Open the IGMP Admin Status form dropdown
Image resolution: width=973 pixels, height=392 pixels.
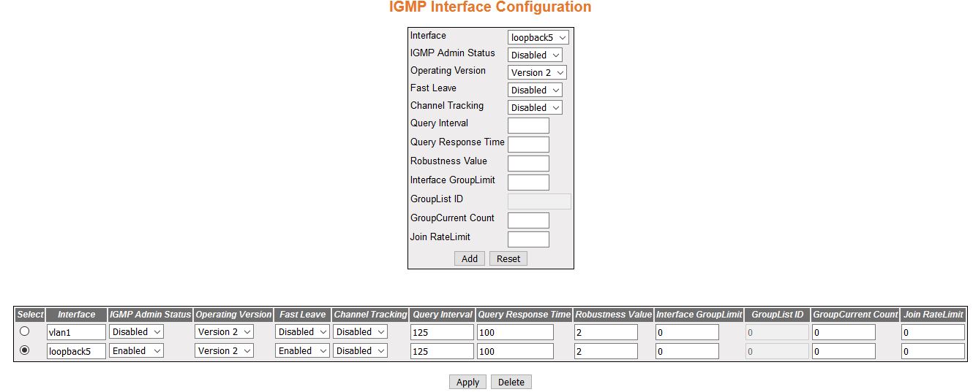pos(535,55)
